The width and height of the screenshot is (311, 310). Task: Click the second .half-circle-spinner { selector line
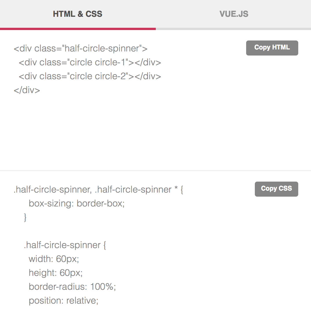(65, 245)
